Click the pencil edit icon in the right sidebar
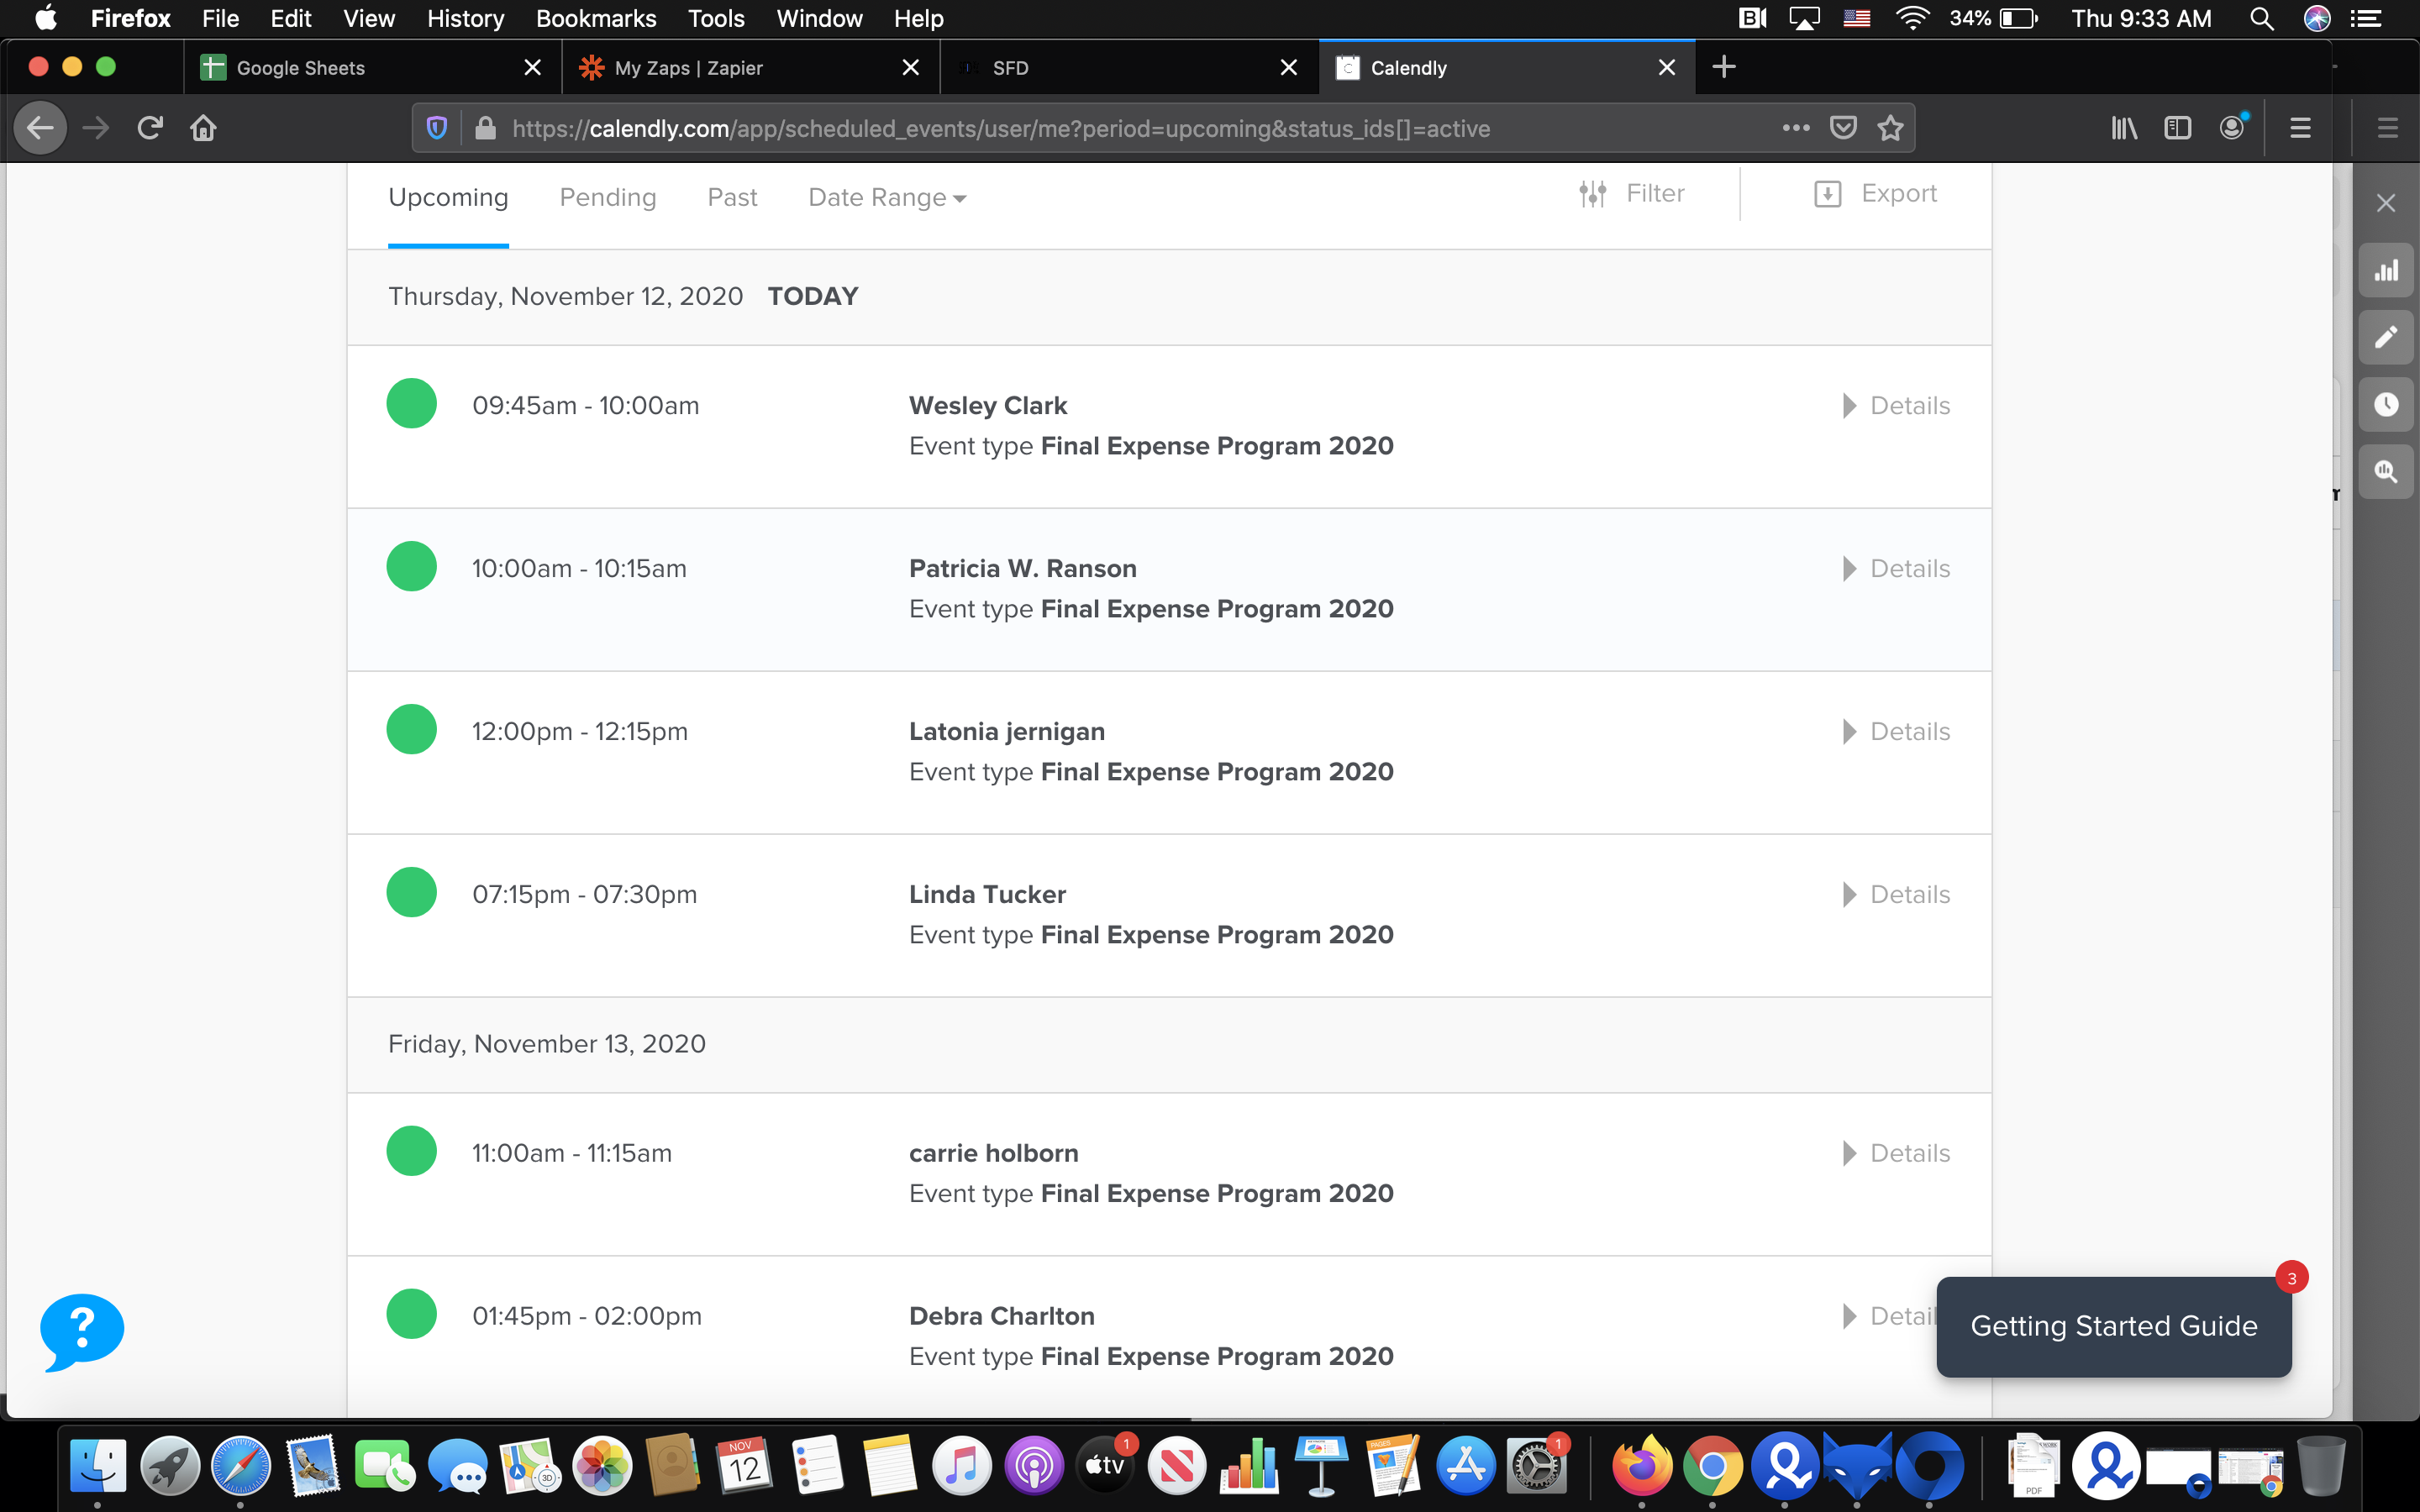Image resolution: width=2420 pixels, height=1512 pixels. click(x=2386, y=338)
